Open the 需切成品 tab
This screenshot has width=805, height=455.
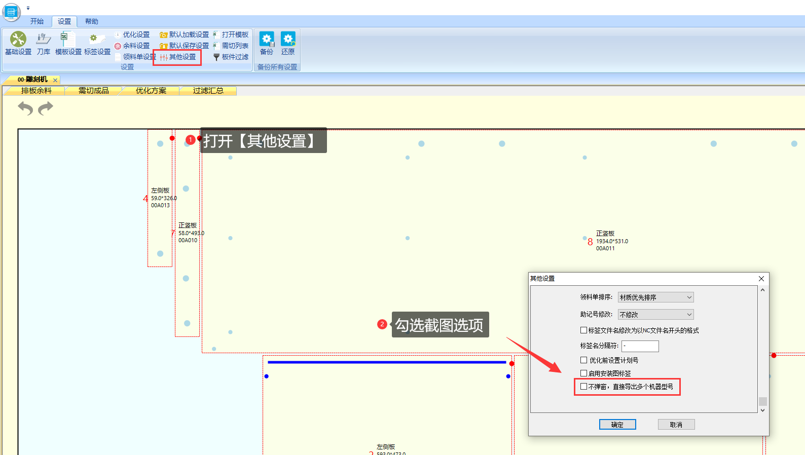click(94, 91)
